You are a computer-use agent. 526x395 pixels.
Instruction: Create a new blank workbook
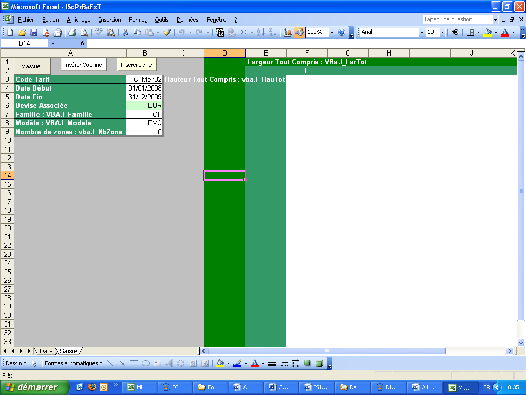[9, 32]
